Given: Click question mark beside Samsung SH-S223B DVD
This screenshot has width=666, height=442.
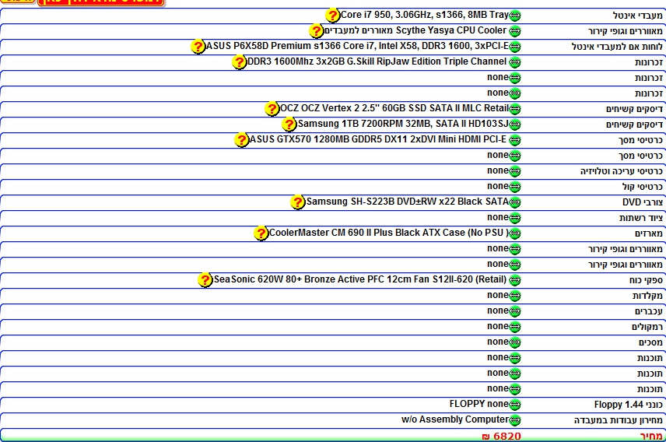Looking at the screenshot, I should click(297, 202).
